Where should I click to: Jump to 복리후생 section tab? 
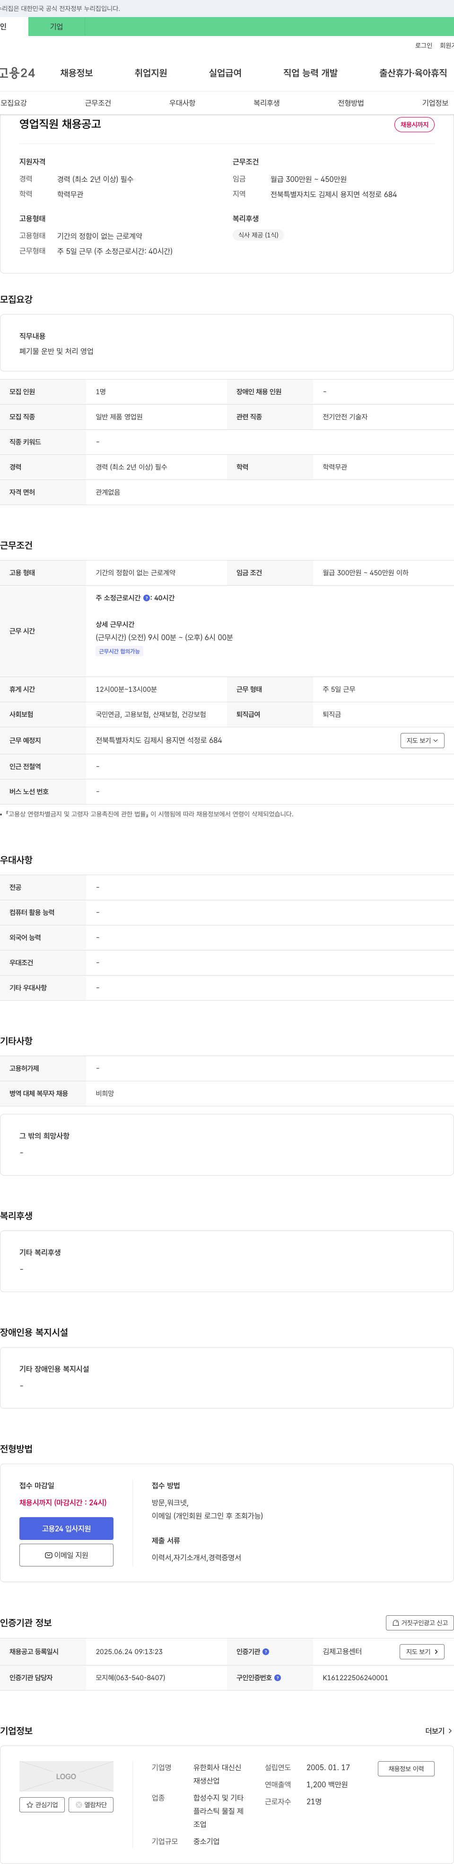(266, 103)
